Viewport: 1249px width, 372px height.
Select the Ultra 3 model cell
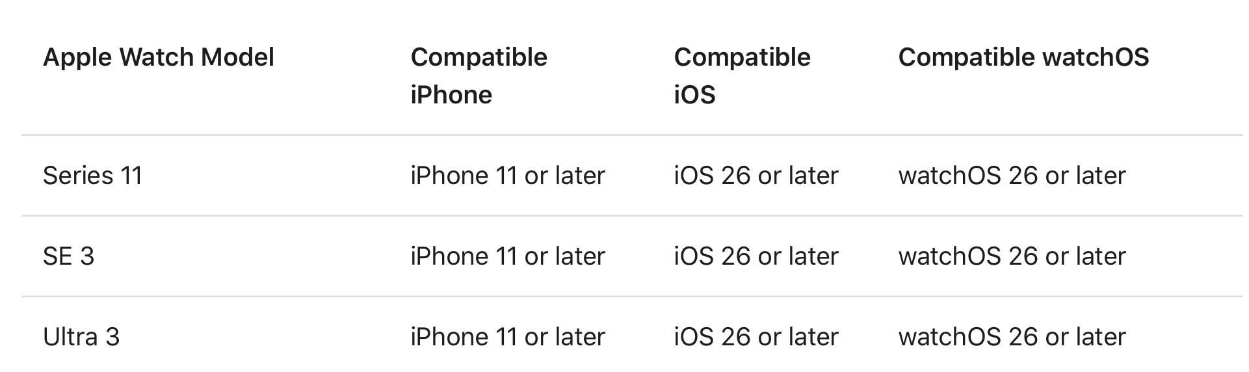coord(81,337)
